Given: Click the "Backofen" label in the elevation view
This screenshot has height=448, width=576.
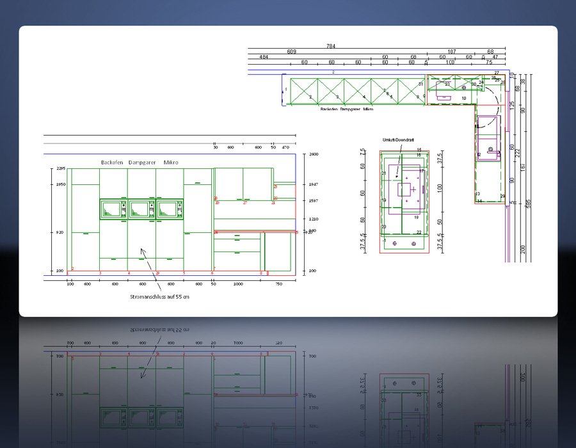Looking at the screenshot, I should pyautogui.click(x=112, y=163).
